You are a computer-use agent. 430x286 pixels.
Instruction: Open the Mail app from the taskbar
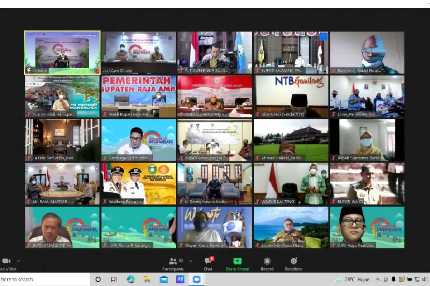click(164, 280)
